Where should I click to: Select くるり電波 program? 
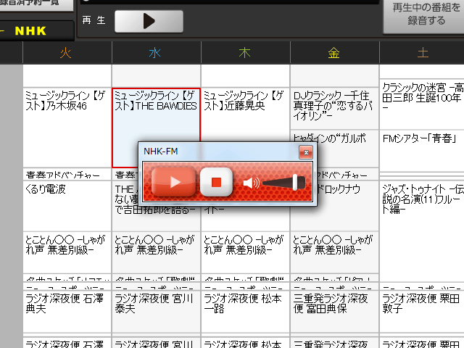point(67,206)
